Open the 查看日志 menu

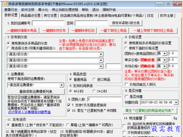point(11,10)
